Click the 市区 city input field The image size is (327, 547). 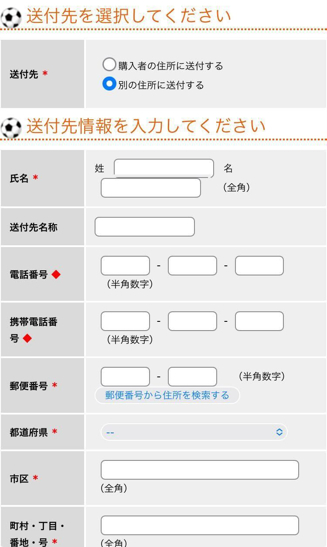200,470
